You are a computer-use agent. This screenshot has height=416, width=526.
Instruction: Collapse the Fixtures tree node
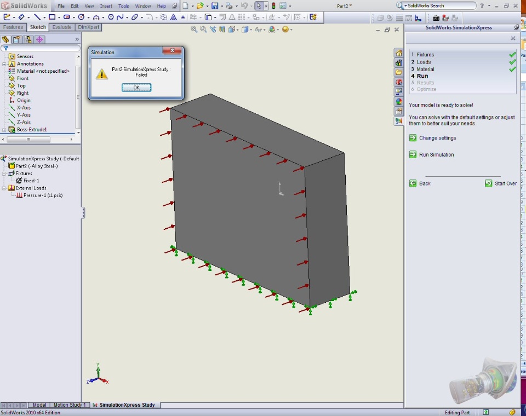[4, 174]
